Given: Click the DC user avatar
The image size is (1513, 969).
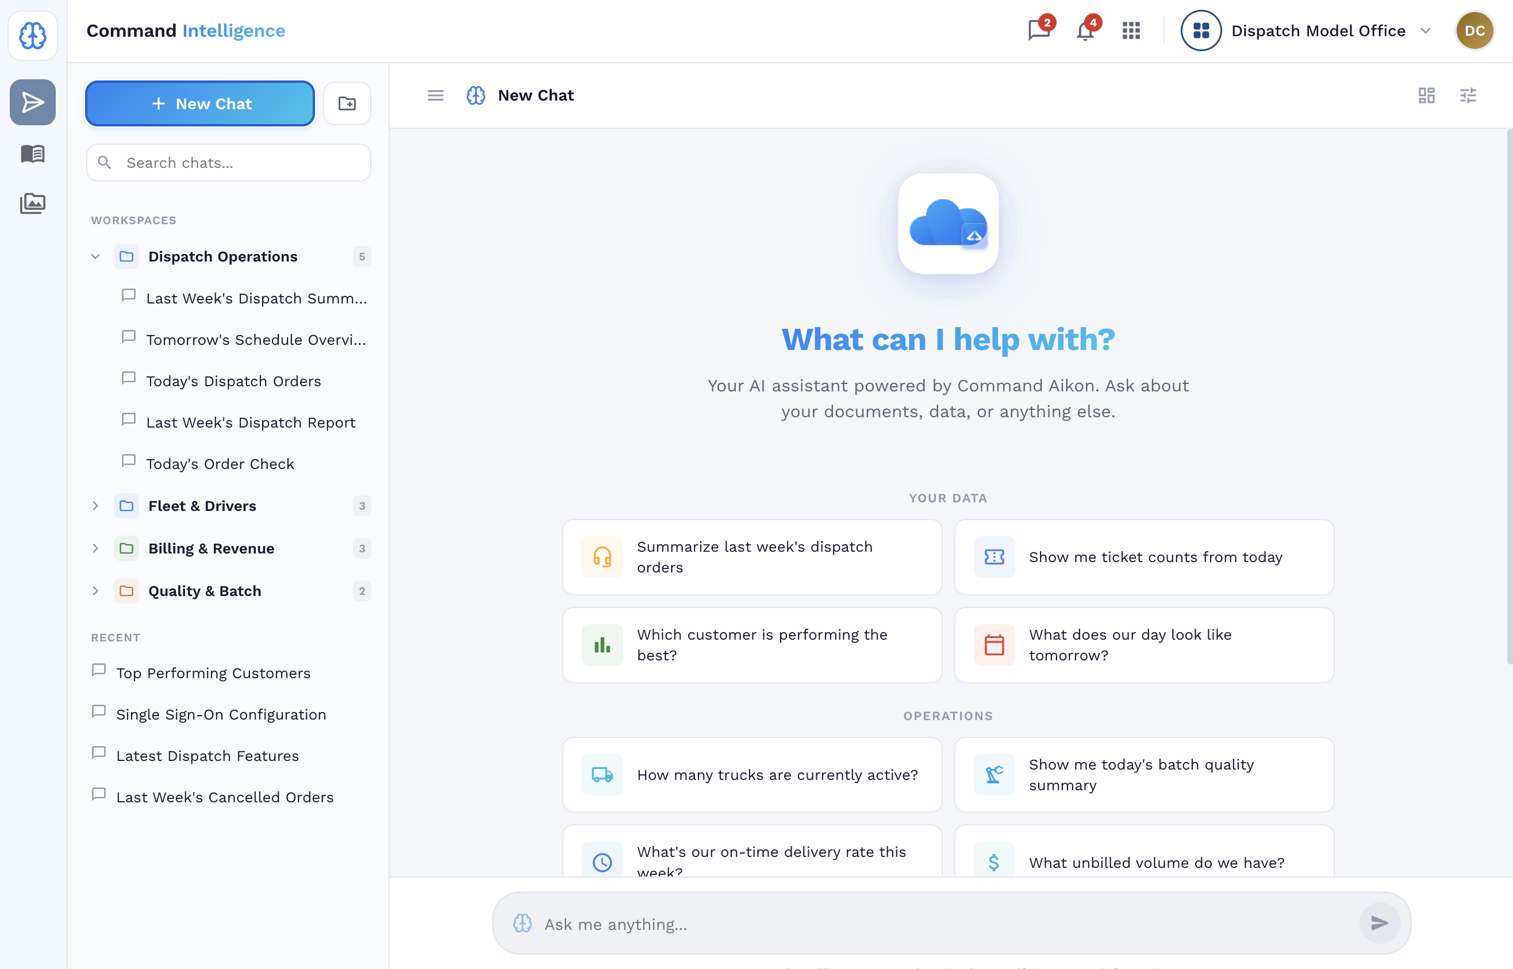Looking at the screenshot, I should pos(1474,30).
